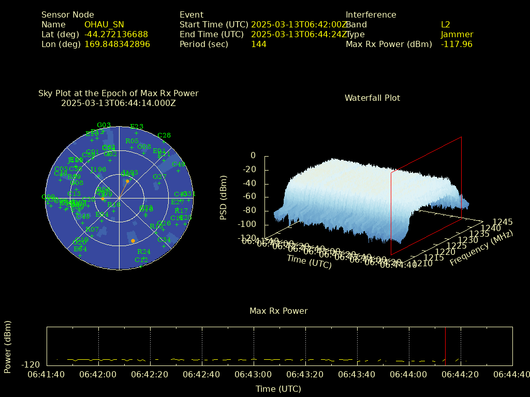The width and height of the screenshot is (530, 397).
Task: Click the 1245 MHz frequency axis label
Action: point(503,222)
